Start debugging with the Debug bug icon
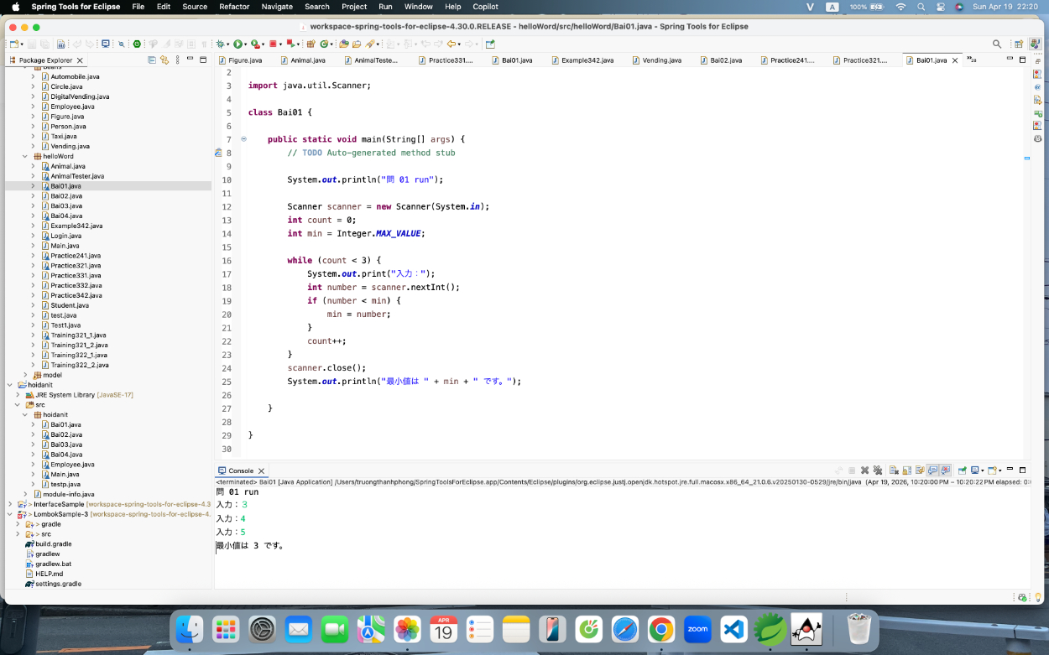Screen dimensions: 1049x655 click(219, 44)
